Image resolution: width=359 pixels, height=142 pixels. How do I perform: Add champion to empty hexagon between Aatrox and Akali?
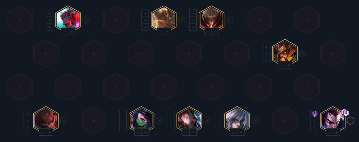(94, 121)
